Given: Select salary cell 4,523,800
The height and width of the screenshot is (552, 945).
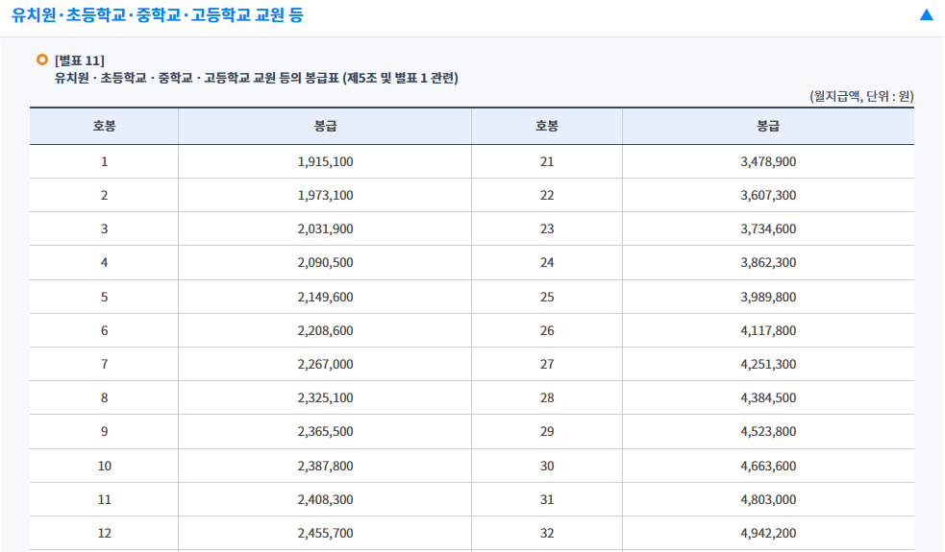Looking at the screenshot, I should pos(768,432).
